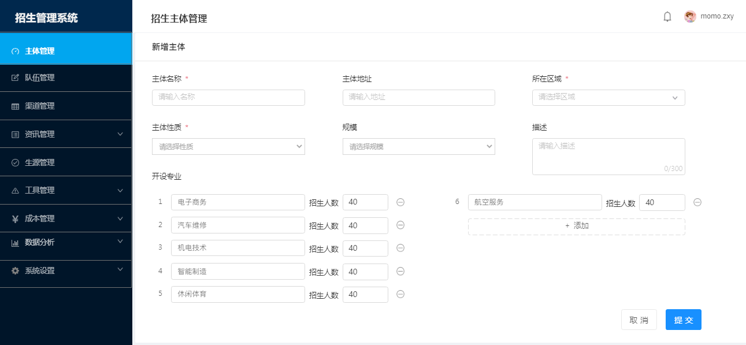Open the 所在区域 region dropdown
Viewport: 746px width, 345px height.
(608, 98)
